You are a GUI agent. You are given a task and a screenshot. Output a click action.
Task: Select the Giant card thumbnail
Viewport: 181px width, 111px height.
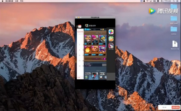tap(95, 51)
